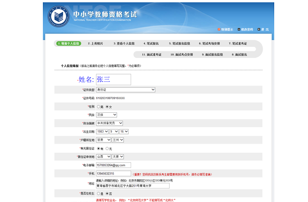Open step 6 笔试考场安排
This screenshot has width=308, height=202.
click(209, 44)
